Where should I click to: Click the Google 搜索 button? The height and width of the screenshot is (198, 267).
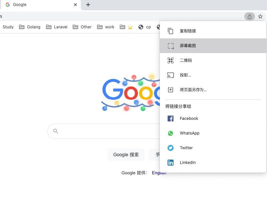[126, 154]
